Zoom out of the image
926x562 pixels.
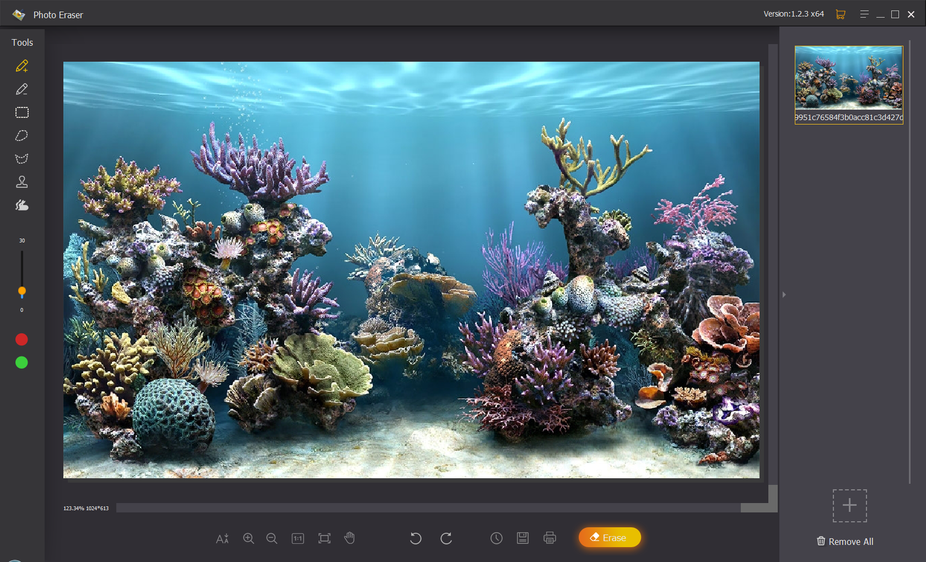point(272,538)
